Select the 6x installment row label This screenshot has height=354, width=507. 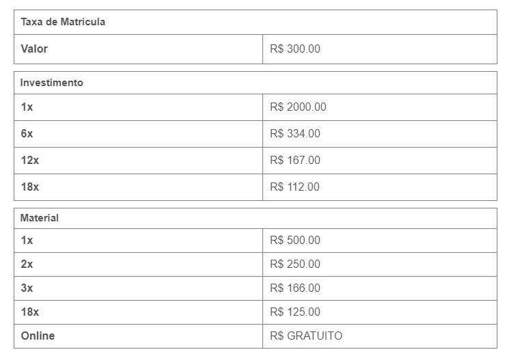tap(27, 133)
